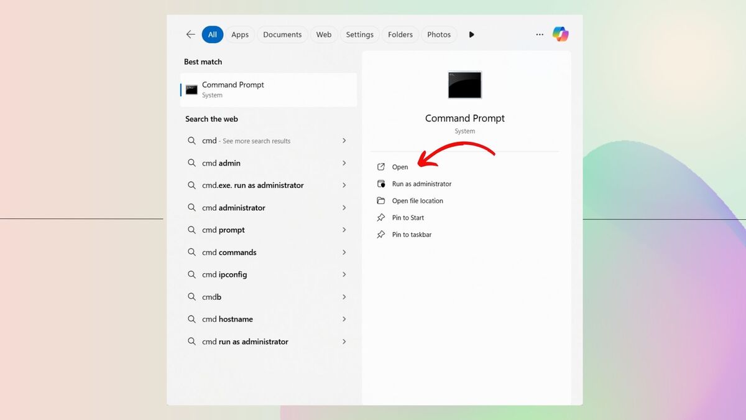
Task: Choose Pin to Start
Action: [x=408, y=218]
